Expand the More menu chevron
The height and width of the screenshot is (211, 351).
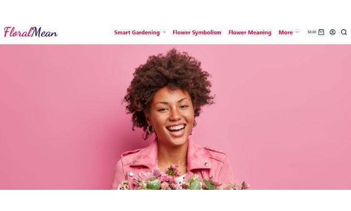(x=297, y=32)
